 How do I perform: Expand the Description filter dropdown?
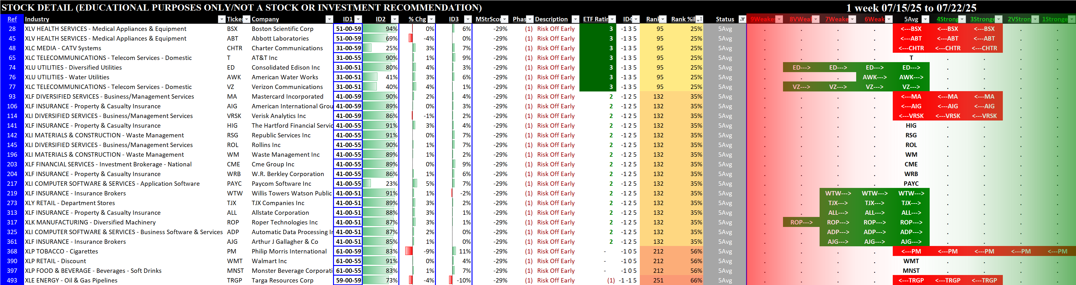point(575,19)
